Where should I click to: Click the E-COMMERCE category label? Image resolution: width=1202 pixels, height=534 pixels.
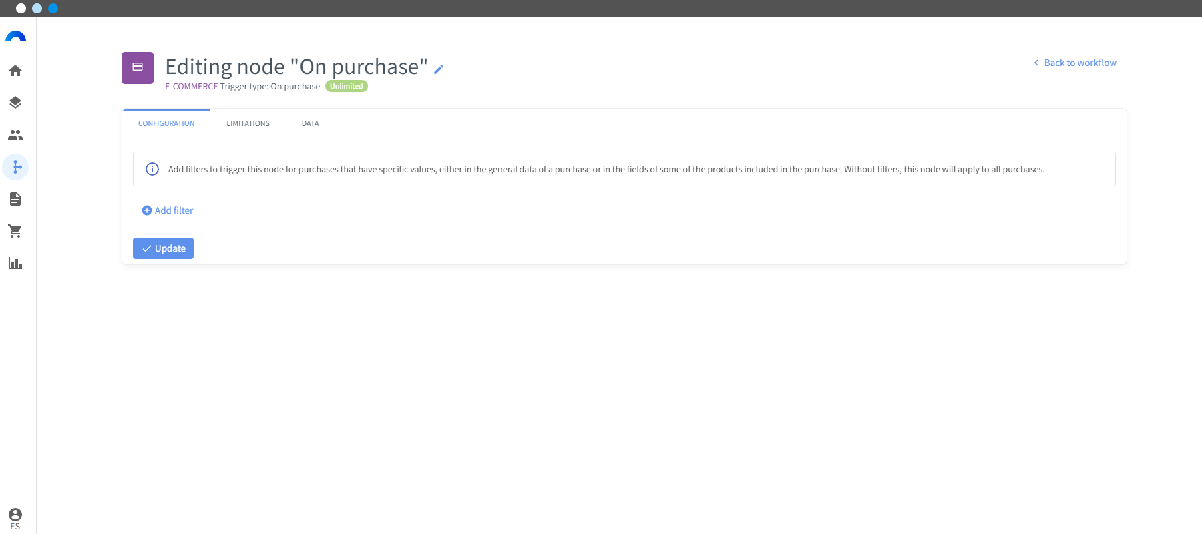click(x=192, y=87)
